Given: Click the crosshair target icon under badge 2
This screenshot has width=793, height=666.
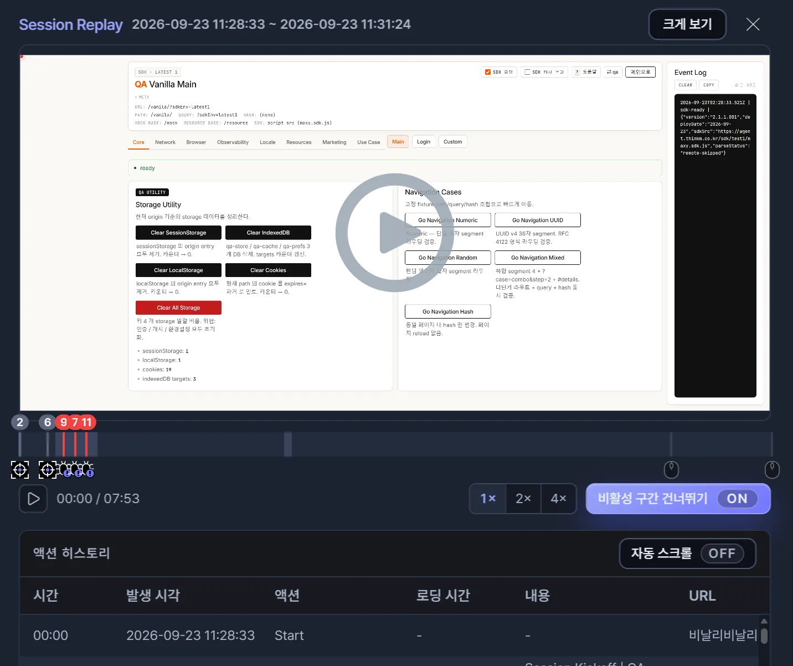Looking at the screenshot, I should 20,470.
